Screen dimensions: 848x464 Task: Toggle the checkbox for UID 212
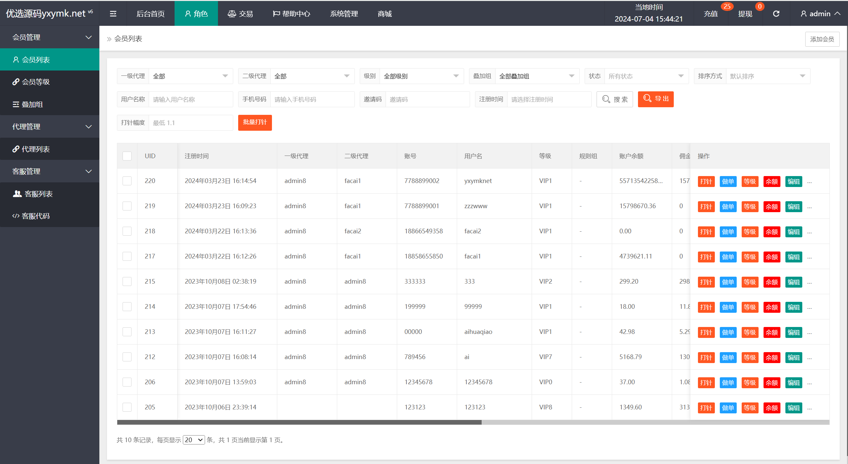point(128,356)
